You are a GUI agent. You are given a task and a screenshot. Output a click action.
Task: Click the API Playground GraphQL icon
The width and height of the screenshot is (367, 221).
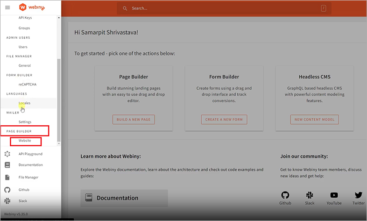7,154
